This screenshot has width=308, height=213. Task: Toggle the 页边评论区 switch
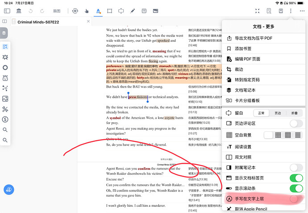tap(296, 124)
